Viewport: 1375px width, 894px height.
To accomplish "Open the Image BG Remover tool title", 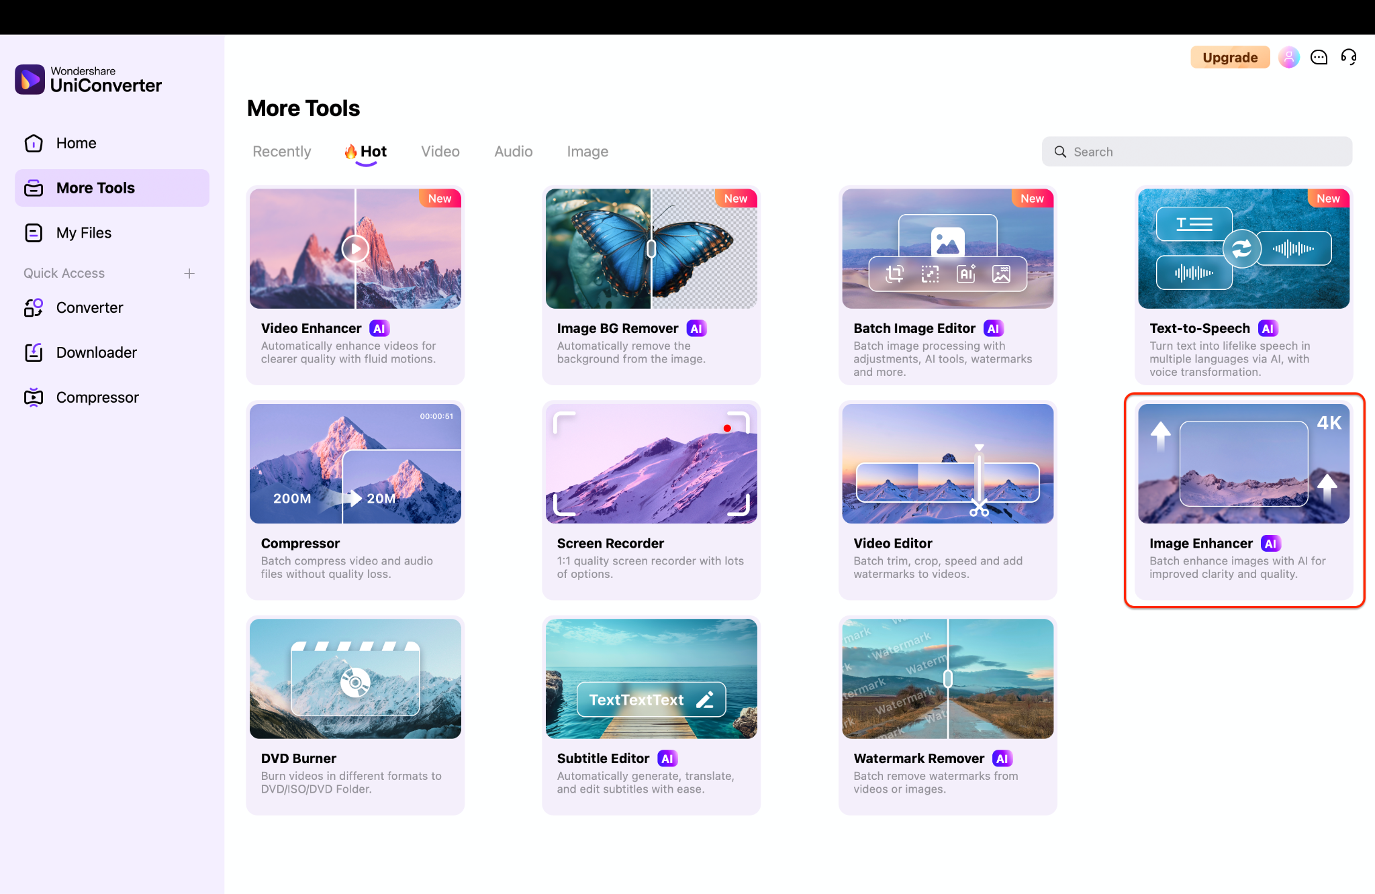I will (618, 328).
